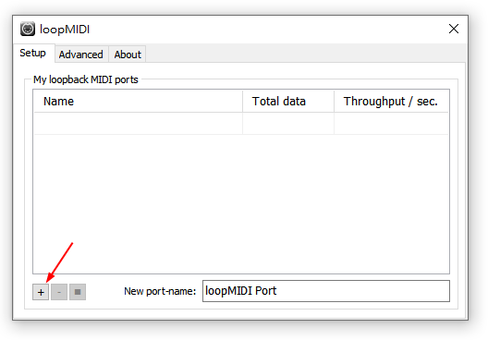Viewport: 488px width, 340px height.
Task: Click the 'New port-name:' label
Action: [160, 291]
